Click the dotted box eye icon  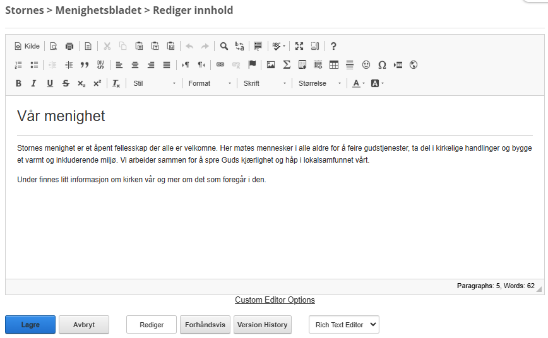pyautogui.click(x=318, y=65)
